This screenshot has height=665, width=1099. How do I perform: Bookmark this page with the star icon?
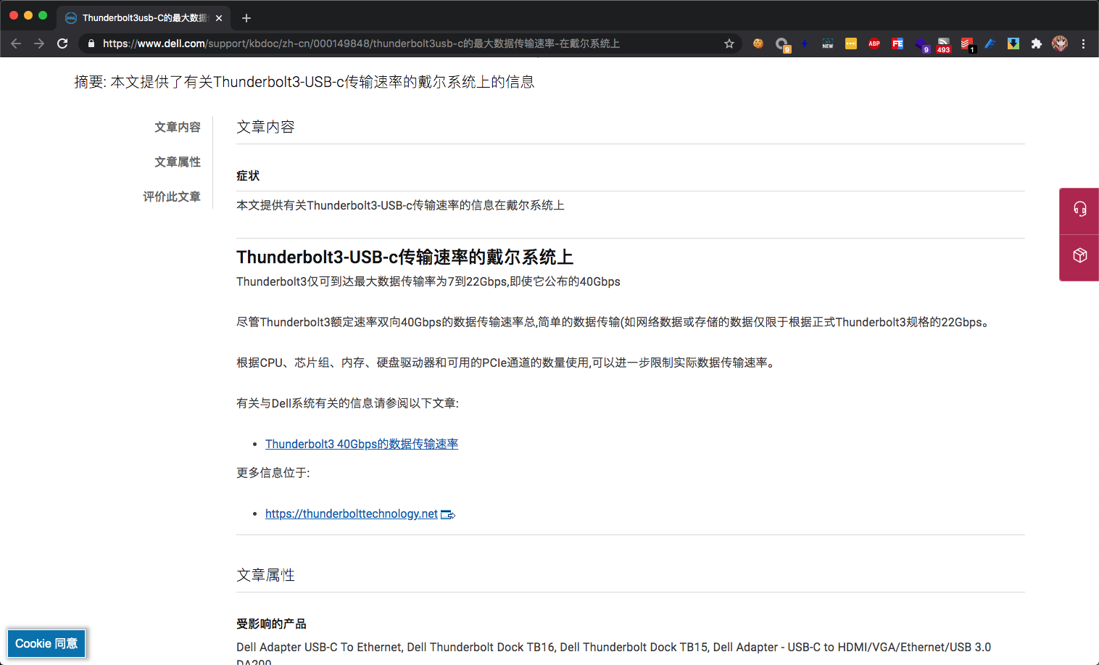729,44
